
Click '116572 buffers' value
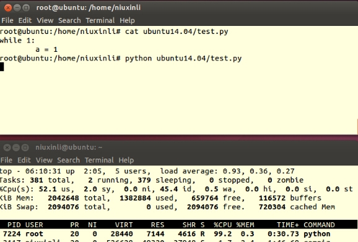[290, 198]
